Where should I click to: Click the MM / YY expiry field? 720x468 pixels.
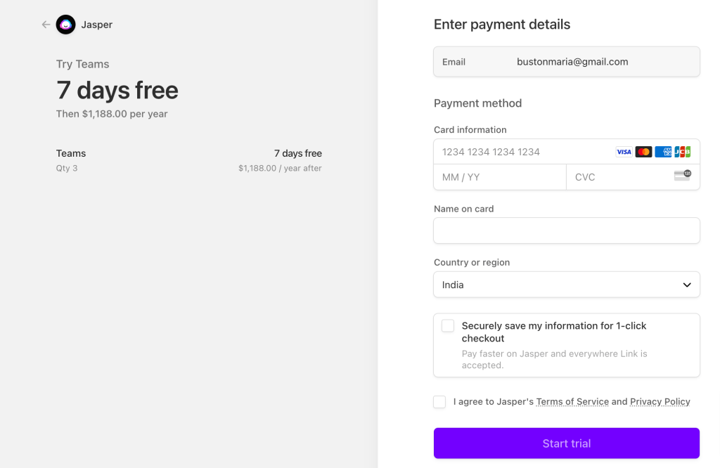pos(492,176)
